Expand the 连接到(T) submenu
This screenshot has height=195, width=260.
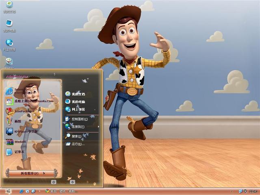coord(82,127)
